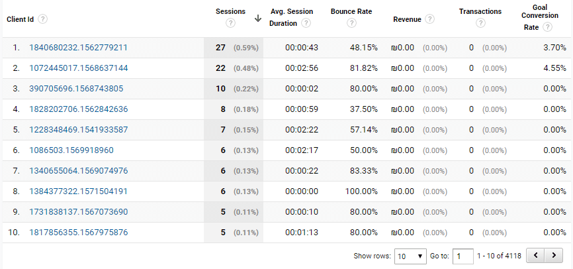This screenshot has height=269, width=573.
Task: Open the Sessions column help icon
Action: click(230, 23)
